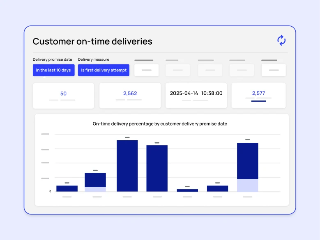Click the fourth bar in the chart
The width and height of the screenshot is (320, 240).
click(x=157, y=168)
